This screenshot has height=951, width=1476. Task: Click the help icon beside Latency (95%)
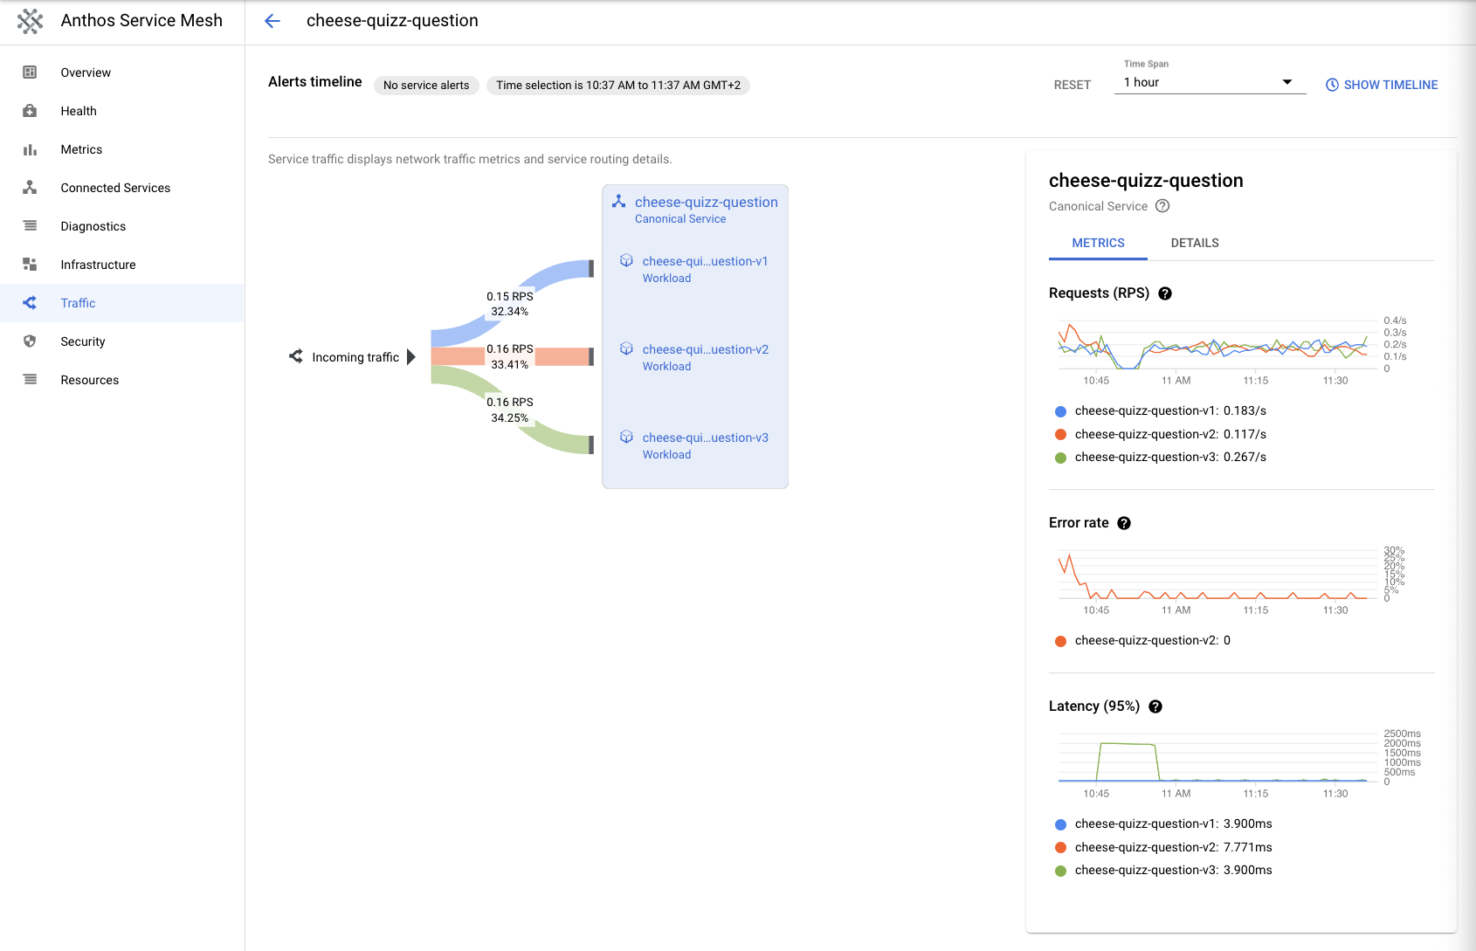click(1155, 706)
